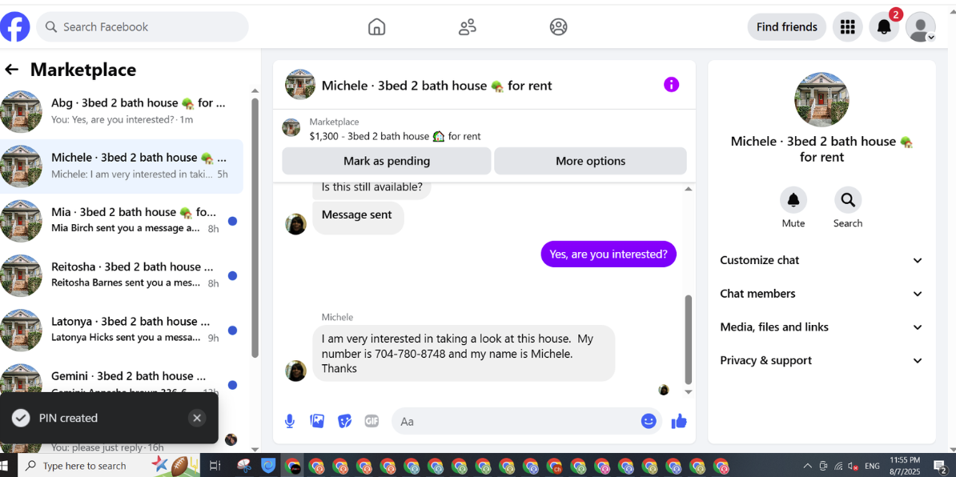Click the Mark as pending button
The image size is (956, 477).
[x=387, y=162]
